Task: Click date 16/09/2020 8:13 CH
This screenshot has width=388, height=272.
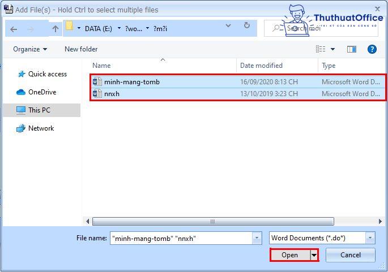Action: (x=269, y=82)
